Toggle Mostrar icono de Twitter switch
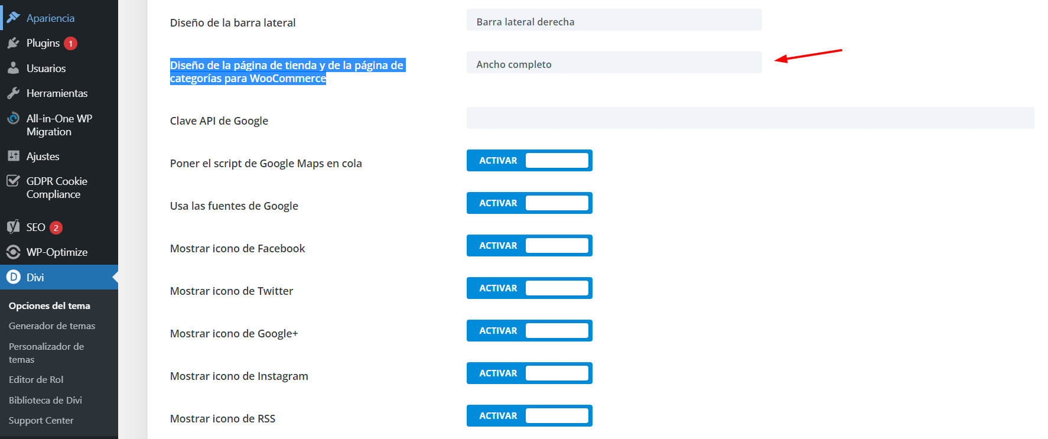1048x439 pixels. [529, 288]
